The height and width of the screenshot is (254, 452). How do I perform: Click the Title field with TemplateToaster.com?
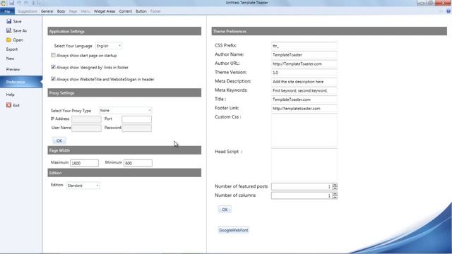pyautogui.click(x=304, y=99)
